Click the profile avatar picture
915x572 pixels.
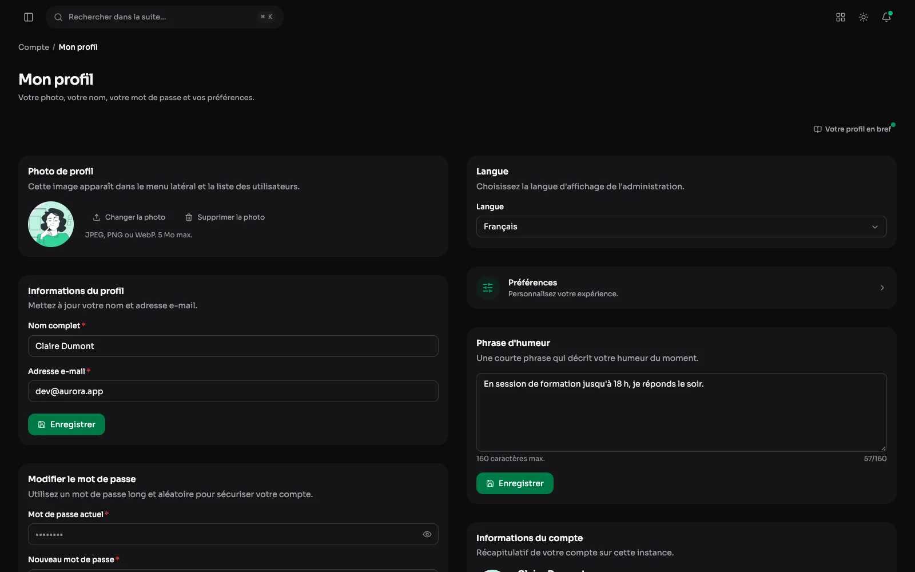point(51,224)
